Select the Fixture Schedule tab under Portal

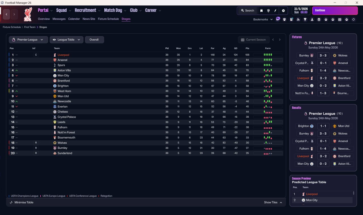click(x=108, y=19)
